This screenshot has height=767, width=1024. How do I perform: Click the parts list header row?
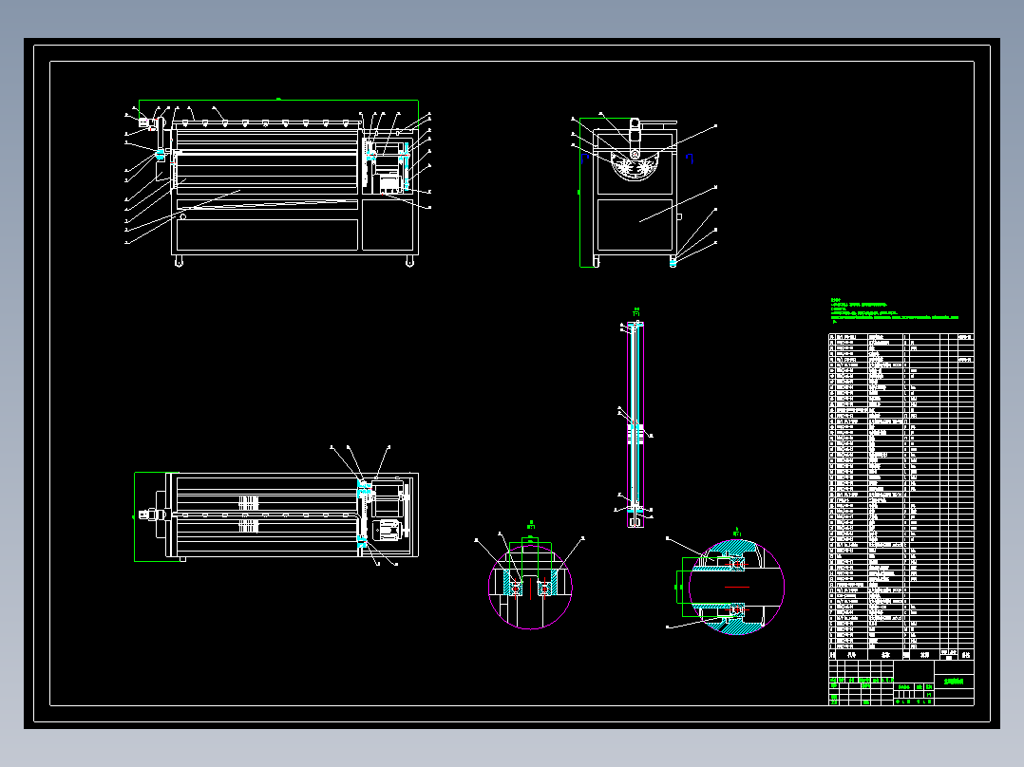901,654
